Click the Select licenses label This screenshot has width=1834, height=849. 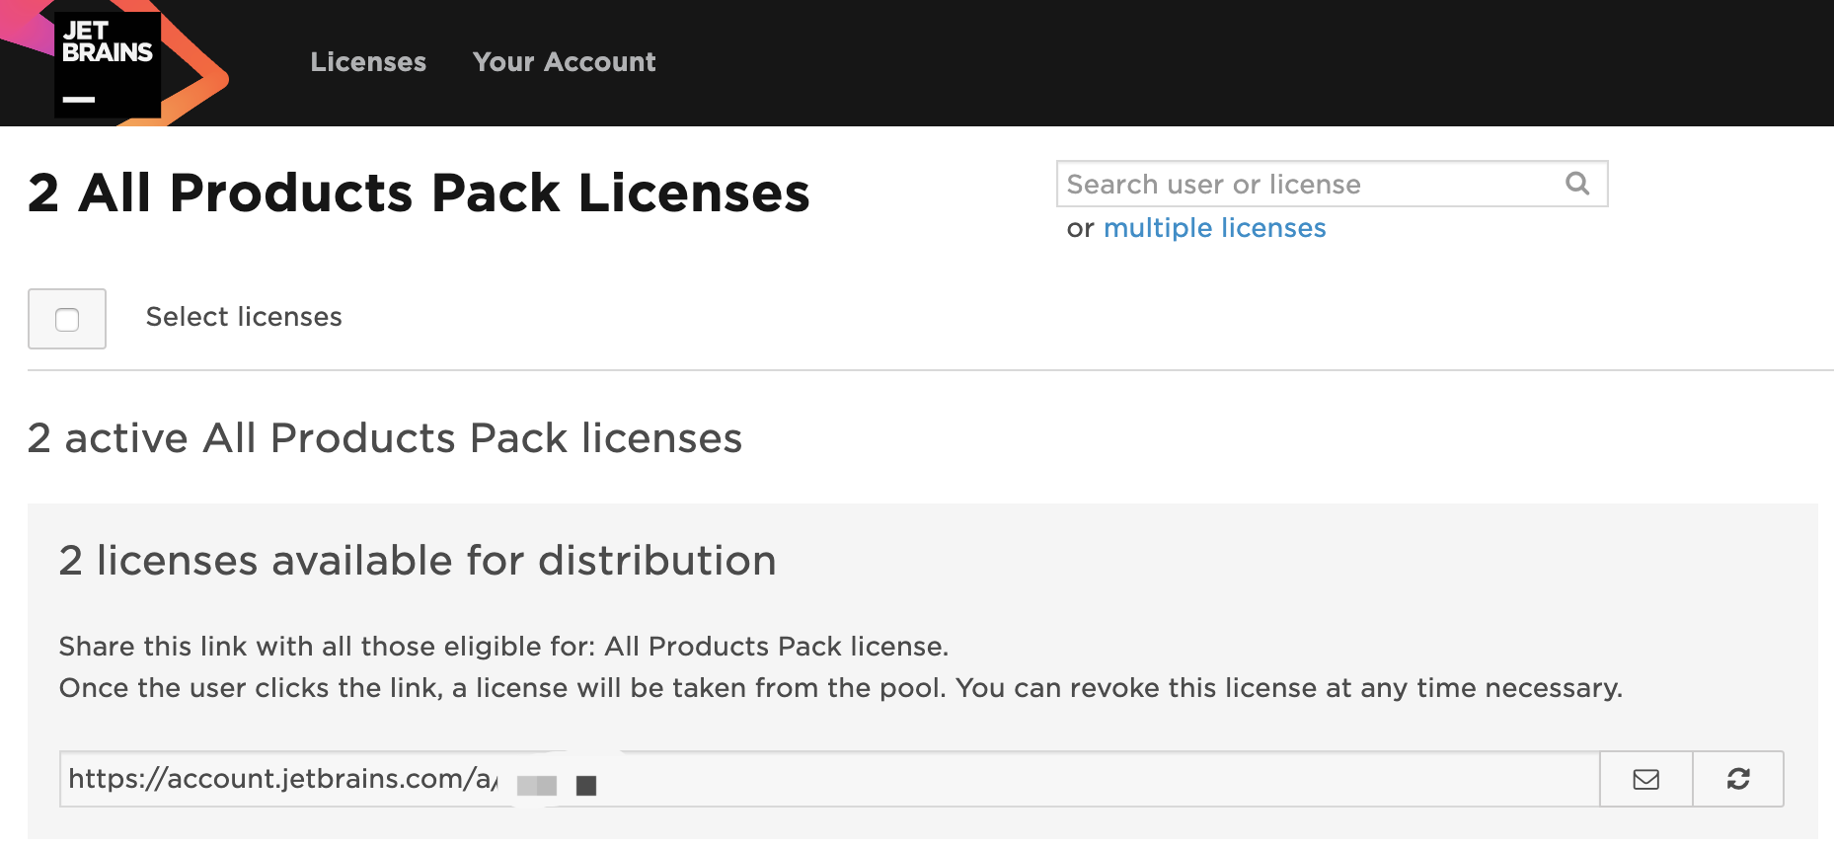tap(244, 317)
